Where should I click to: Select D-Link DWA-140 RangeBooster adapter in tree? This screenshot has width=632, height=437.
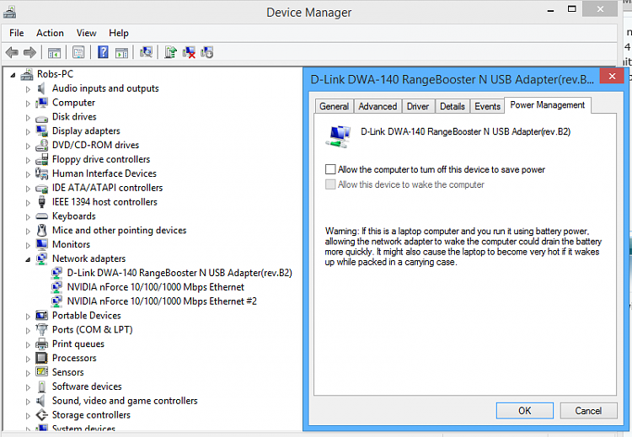(179, 273)
